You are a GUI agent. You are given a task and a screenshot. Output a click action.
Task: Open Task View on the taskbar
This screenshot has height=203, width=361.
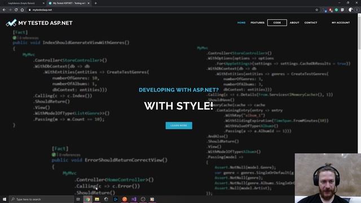tap(78, 199)
